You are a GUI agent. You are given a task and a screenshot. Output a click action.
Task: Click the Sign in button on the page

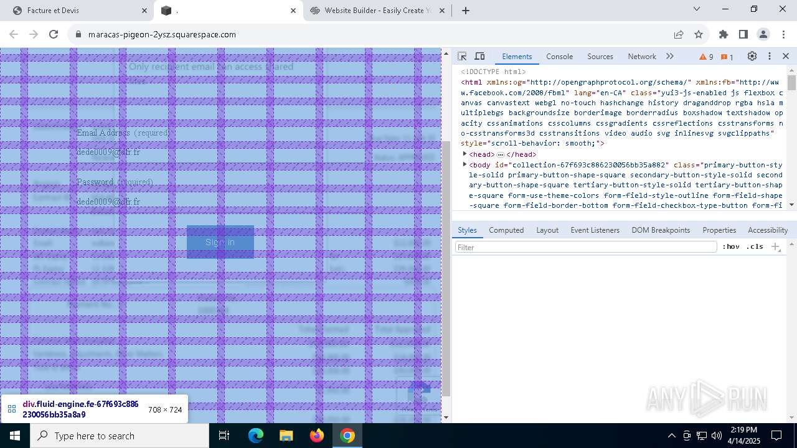tap(220, 242)
